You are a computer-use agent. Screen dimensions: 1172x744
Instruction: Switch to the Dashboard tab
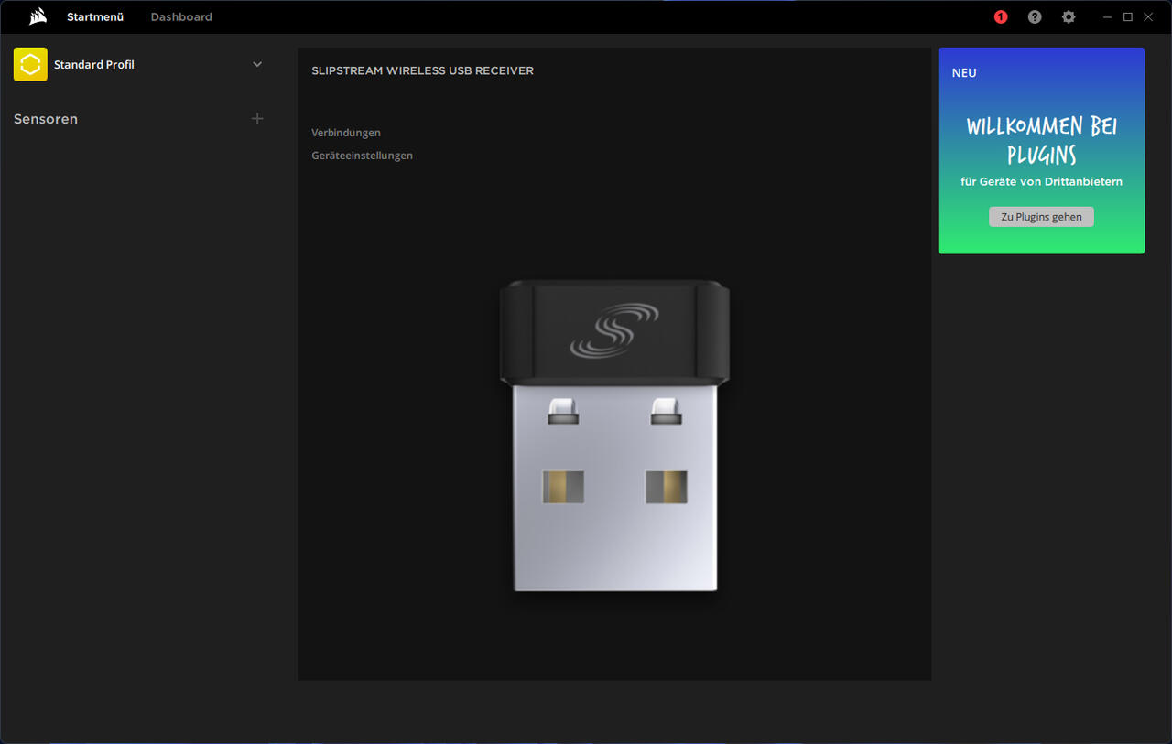pos(181,16)
